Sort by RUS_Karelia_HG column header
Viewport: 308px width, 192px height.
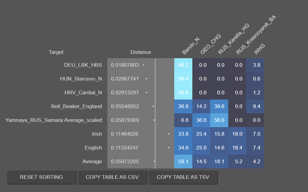(x=233, y=39)
